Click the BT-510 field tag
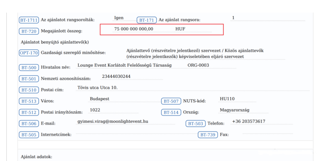The width and height of the screenshot is (319, 161). click(x=29, y=90)
